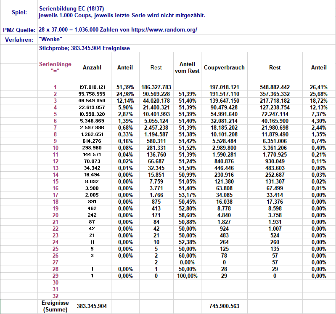Image resolution: width=336 pixels, height=314 pixels.
Task: Select Rest value 1.007
Action: [x=275, y=229]
